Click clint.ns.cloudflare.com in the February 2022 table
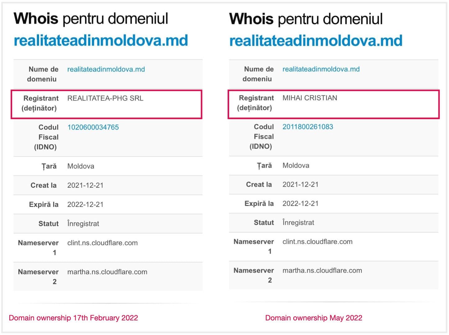The image size is (449, 335). point(102,243)
